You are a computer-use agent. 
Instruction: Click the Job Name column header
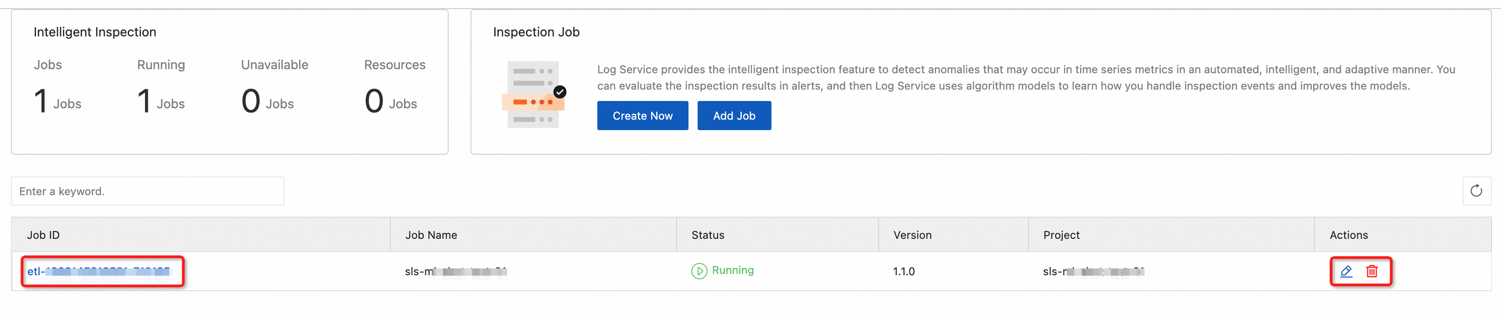(430, 235)
